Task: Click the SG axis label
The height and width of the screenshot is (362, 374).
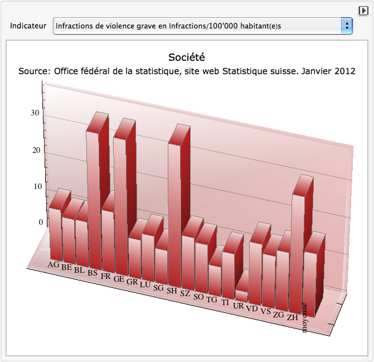Action: pos(158,288)
